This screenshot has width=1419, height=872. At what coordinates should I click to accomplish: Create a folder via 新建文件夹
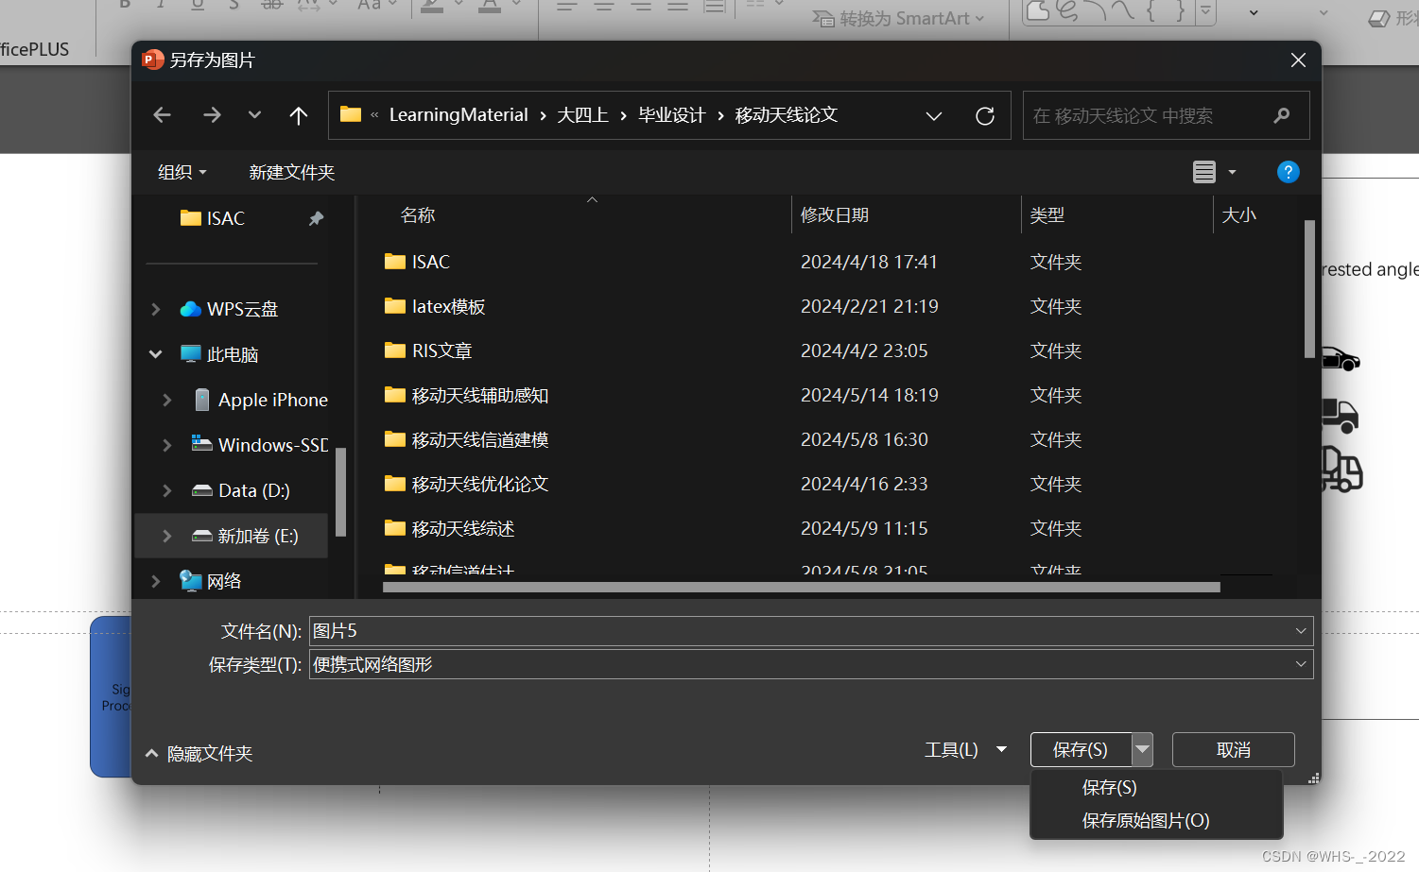pos(292,172)
